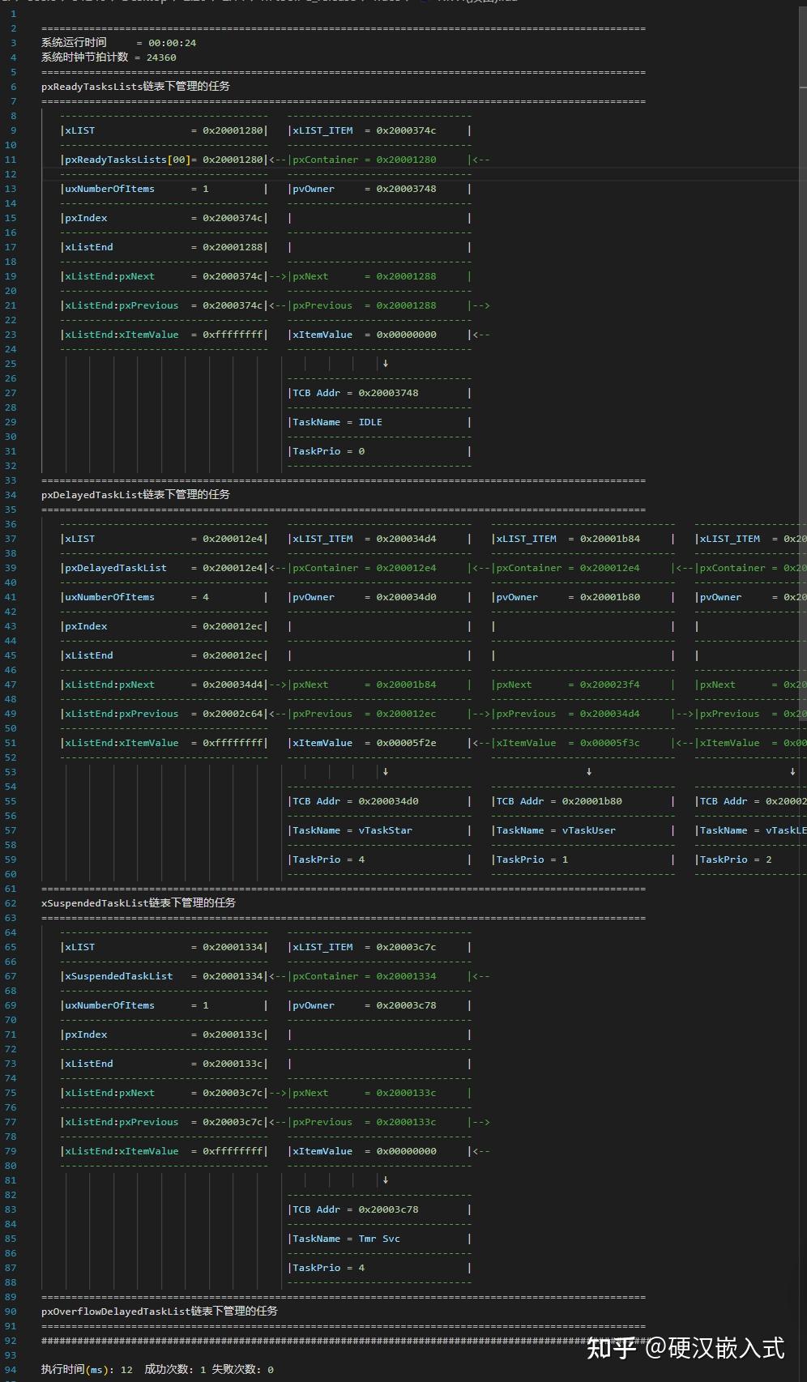The height and width of the screenshot is (1382, 807).
Task: Click the pvOwner value 0x20001b80
Action: point(610,597)
